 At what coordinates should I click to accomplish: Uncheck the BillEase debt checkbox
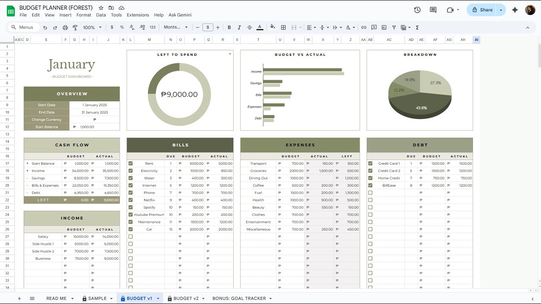(x=370, y=185)
